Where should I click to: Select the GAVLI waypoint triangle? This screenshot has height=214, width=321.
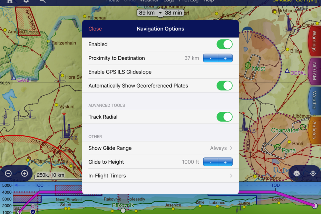pos(14,78)
